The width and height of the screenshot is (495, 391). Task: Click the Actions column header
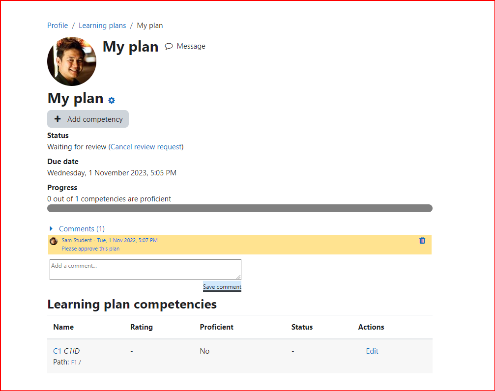click(x=371, y=327)
